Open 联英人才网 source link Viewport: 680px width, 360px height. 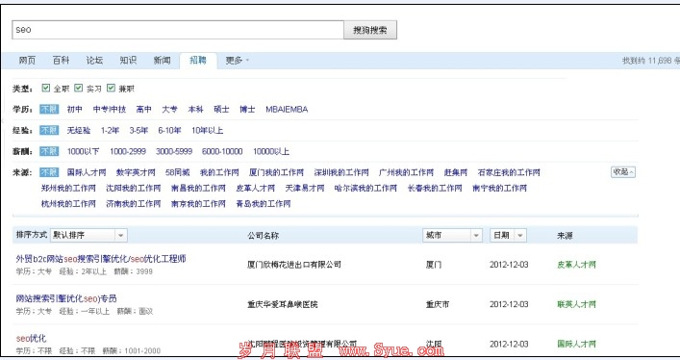tap(576, 304)
